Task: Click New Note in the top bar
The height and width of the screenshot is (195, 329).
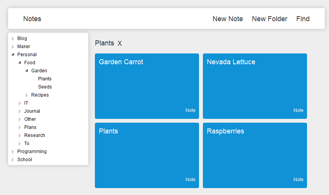Action: (x=228, y=19)
